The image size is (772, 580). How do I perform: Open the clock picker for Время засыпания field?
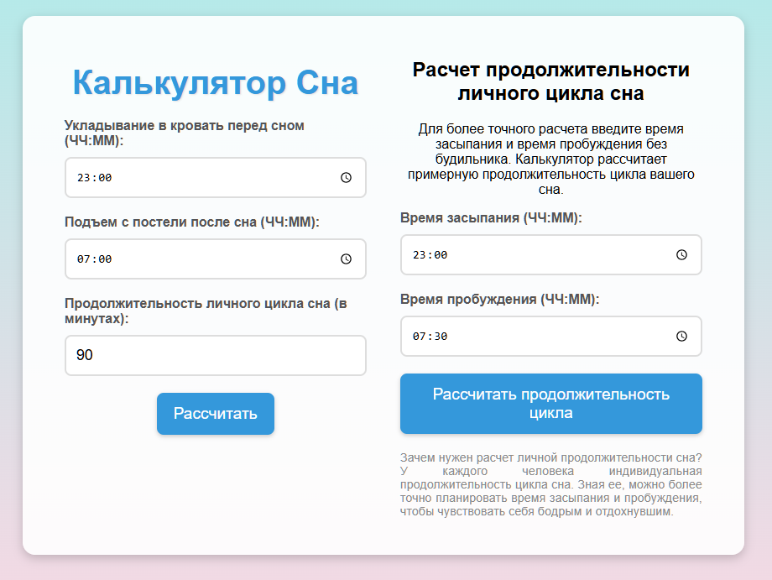coord(681,254)
